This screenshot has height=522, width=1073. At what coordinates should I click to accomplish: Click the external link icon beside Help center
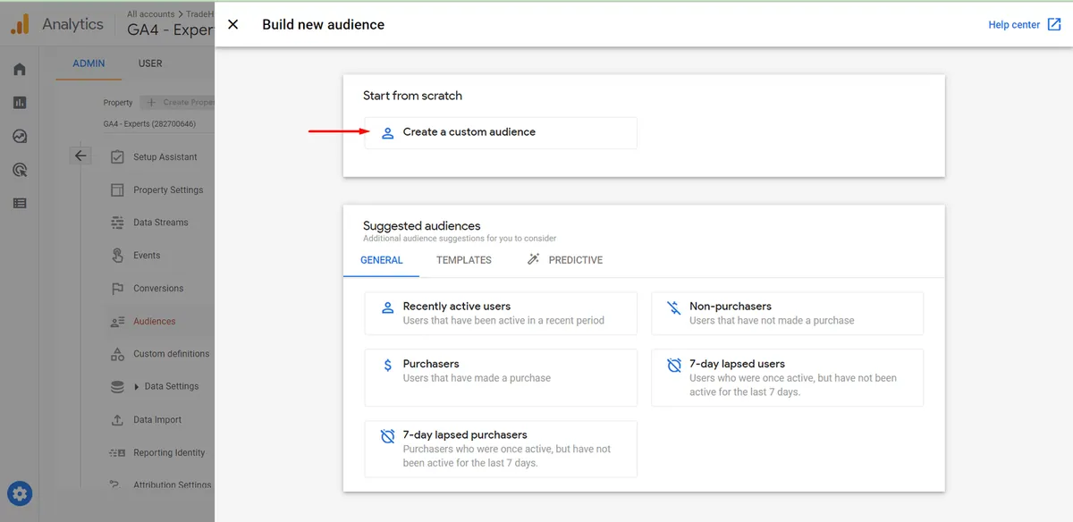pos(1054,24)
